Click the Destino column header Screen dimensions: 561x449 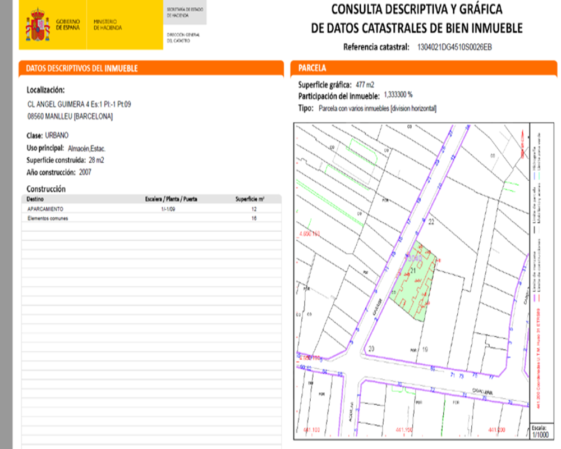[35, 199]
